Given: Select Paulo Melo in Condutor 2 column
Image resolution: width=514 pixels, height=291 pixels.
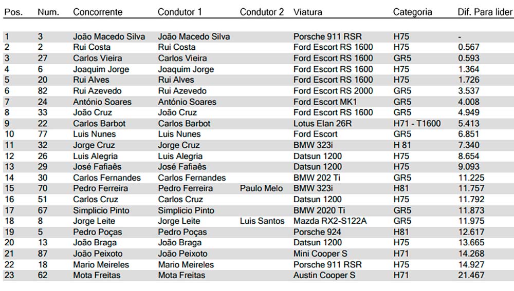Looking at the screenshot, I should click(261, 188).
